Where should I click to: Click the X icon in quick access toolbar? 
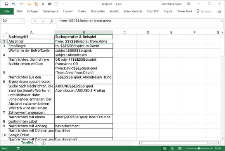pos(43,4)
